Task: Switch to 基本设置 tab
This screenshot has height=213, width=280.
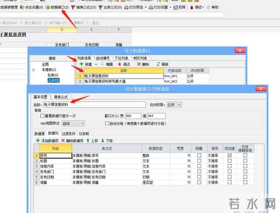Action: (x=40, y=97)
